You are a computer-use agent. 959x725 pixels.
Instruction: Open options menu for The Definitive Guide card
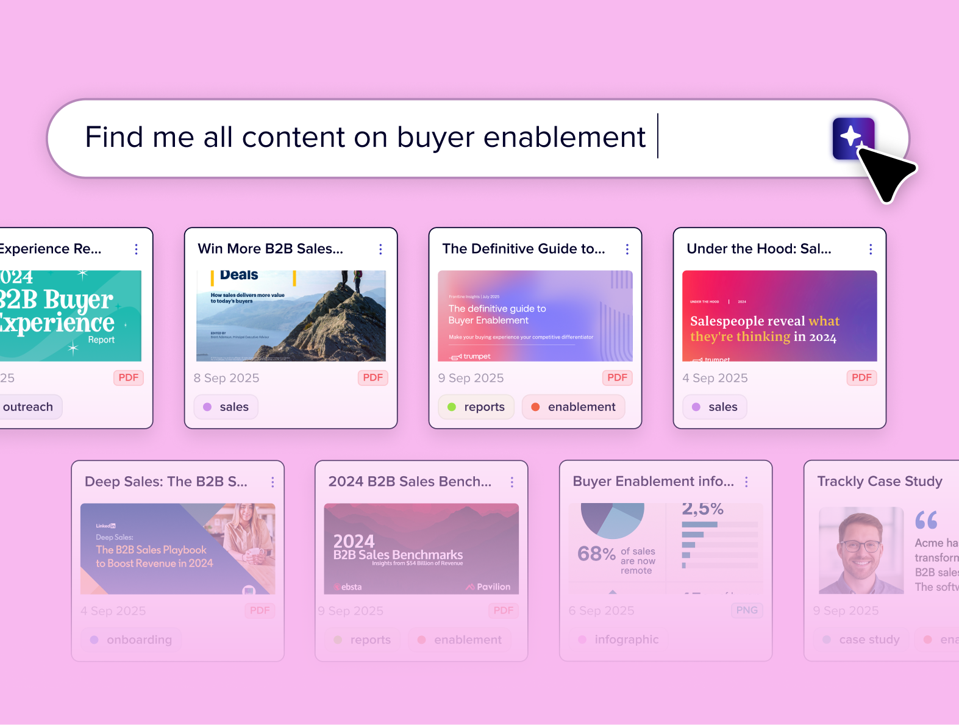pos(627,249)
